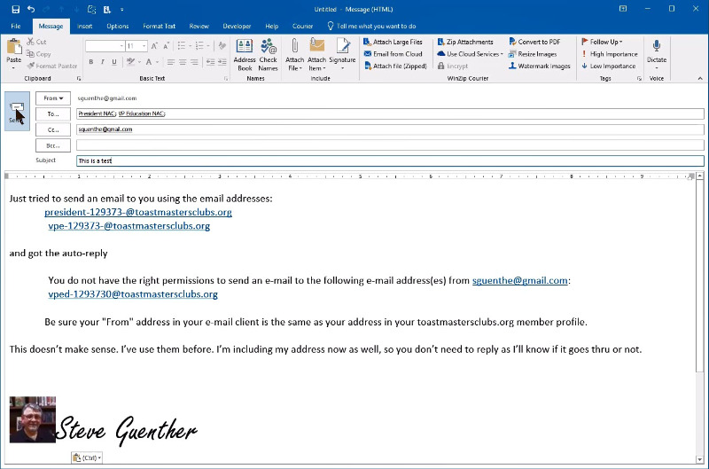Click Attach Large Files
This screenshot has height=469, width=709.
pyautogui.click(x=393, y=42)
